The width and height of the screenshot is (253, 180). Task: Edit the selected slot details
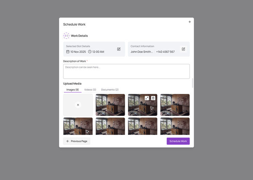pyautogui.click(x=119, y=49)
